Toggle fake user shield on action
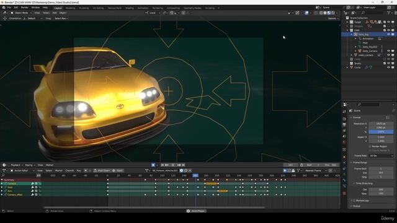Screen dimensions: 397x223 click(181, 171)
